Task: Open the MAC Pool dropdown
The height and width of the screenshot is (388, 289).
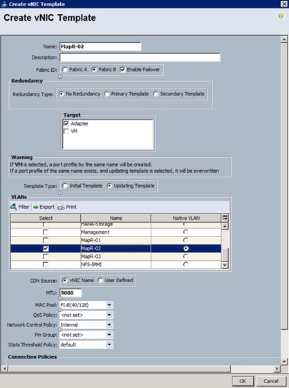Action: [109, 305]
